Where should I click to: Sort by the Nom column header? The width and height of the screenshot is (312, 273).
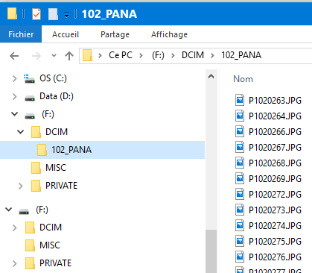[243, 79]
